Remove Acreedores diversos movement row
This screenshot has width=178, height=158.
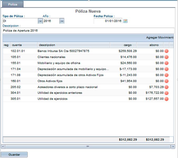[x=166, y=87]
